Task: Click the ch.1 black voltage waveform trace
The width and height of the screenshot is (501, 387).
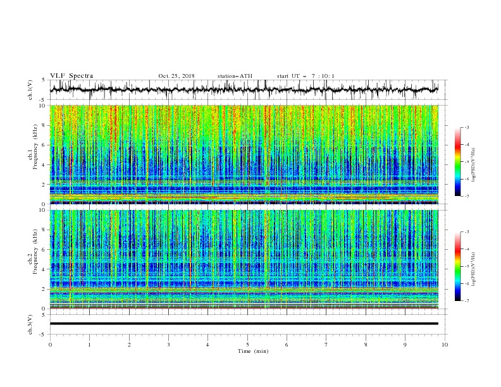Action: tap(244, 90)
